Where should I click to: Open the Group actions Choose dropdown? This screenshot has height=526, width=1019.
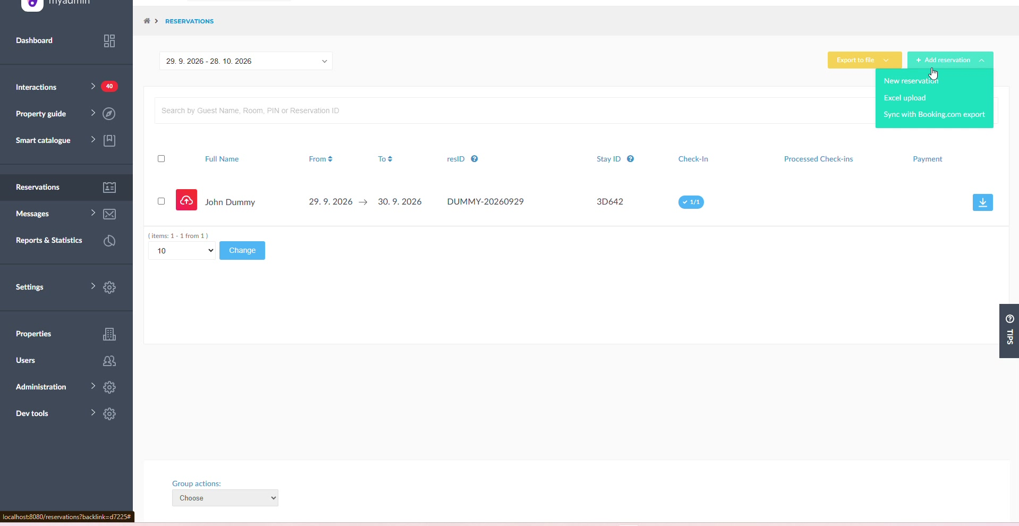click(x=225, y=498)
